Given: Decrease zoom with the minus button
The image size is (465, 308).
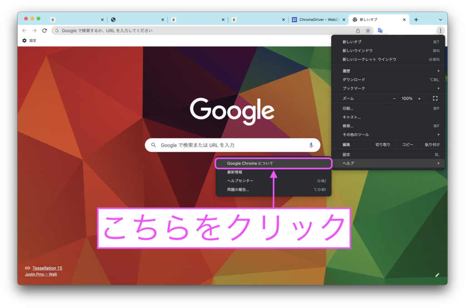Looking at the screenshot, I should pyautogui.click(x=394, y=99).
